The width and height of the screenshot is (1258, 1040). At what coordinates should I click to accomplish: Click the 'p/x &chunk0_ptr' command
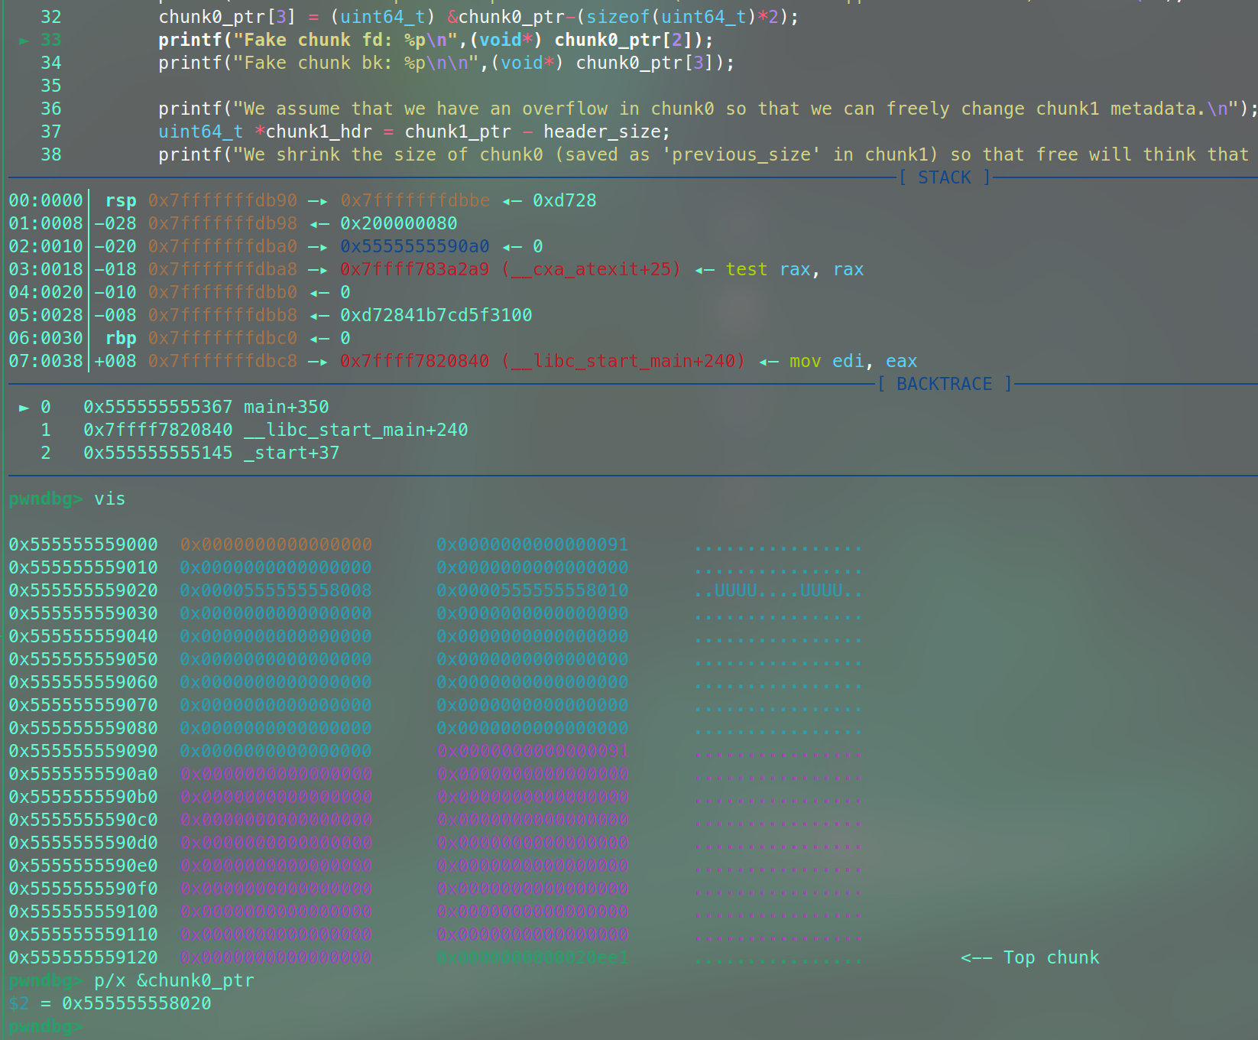coord(174,980)
